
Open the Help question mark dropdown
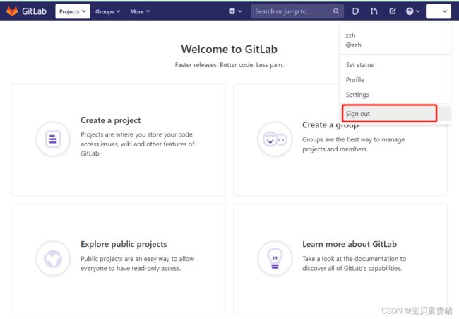tap(413, 11)
